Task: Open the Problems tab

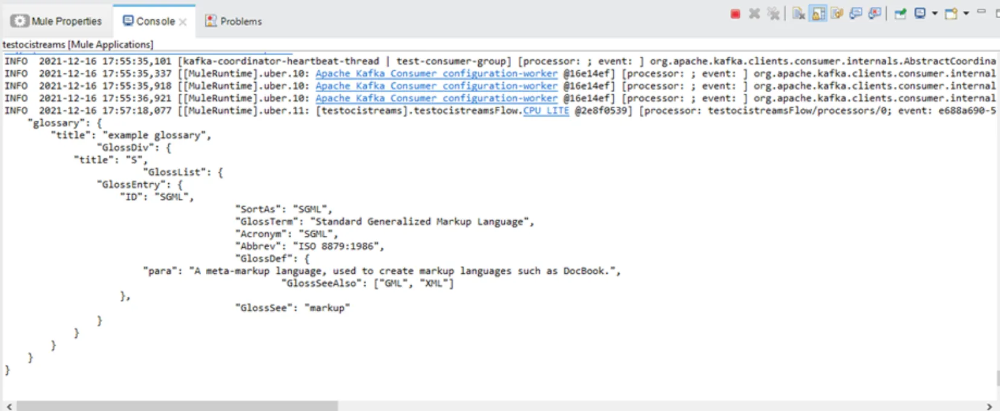Action: (x=233, y=21)
